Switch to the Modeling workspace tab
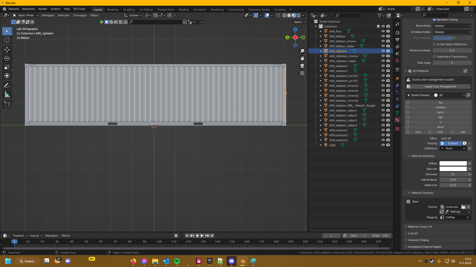 click(x=113, y=9)
